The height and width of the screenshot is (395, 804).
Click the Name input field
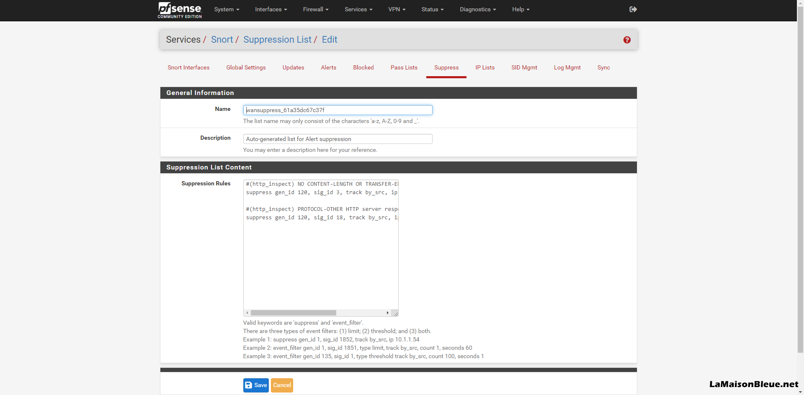coord(338,110)
